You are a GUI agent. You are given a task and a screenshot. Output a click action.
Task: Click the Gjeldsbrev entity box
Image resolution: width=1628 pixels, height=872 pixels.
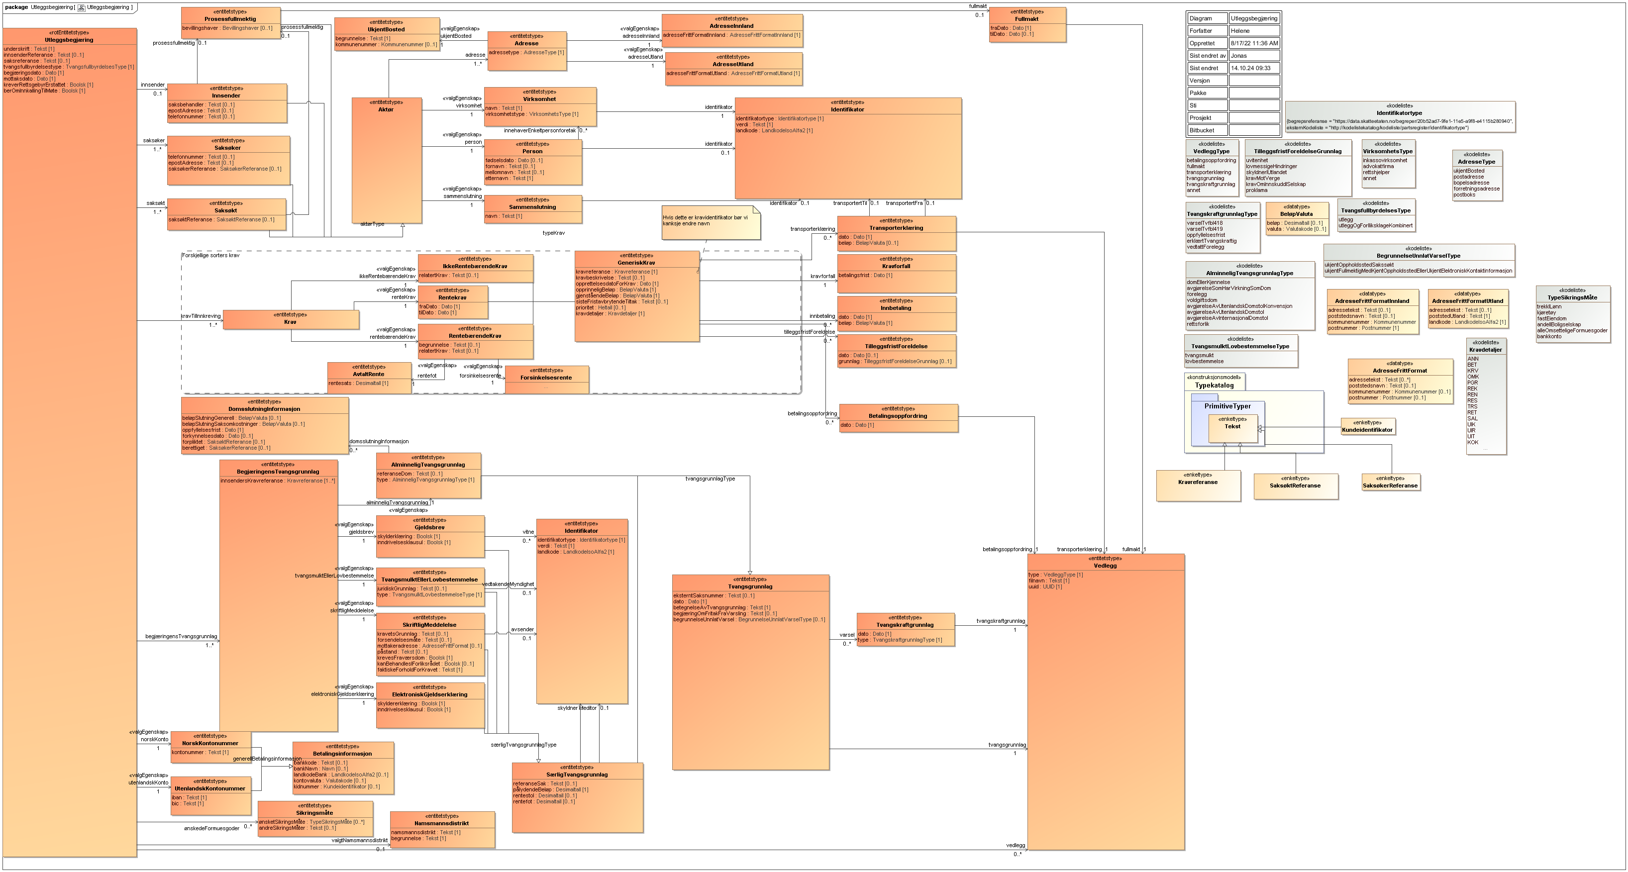tap(430, 536)
